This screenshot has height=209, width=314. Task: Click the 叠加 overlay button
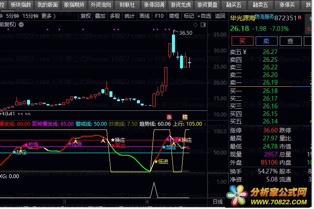[100, 16]
